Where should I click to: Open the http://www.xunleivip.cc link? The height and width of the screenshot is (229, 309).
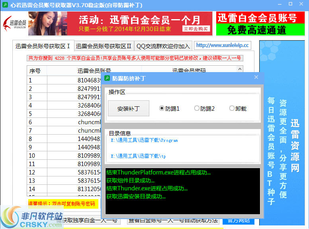222,45
